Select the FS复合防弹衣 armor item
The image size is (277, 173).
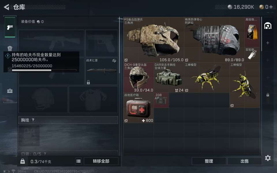click(x=154, y=40)
